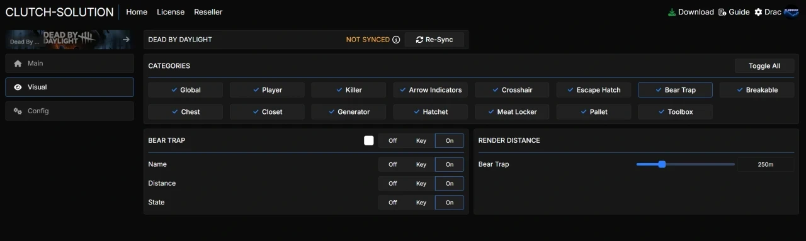Toggle the Global category
Image resolution: width=806 pixels, height=241 pixels.
186,90
